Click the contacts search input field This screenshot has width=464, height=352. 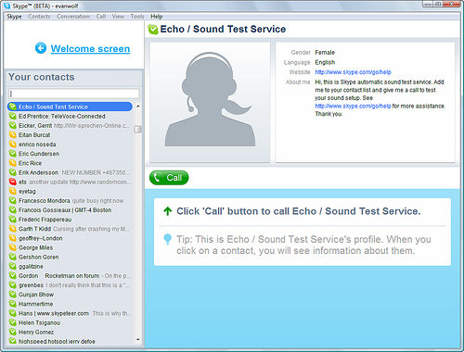coord(74,94)
